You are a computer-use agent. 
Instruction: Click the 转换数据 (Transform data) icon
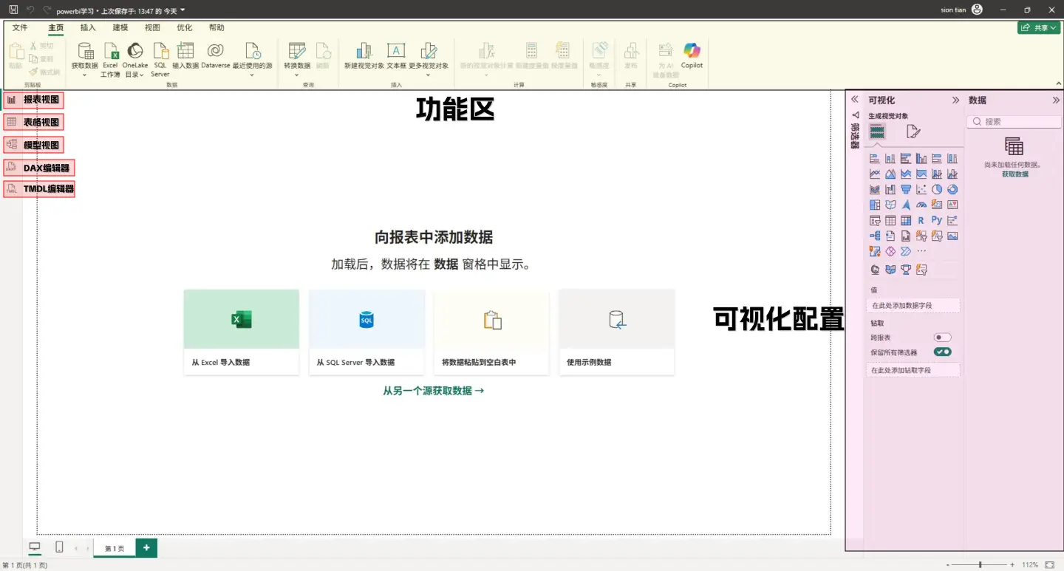[297, 51]
